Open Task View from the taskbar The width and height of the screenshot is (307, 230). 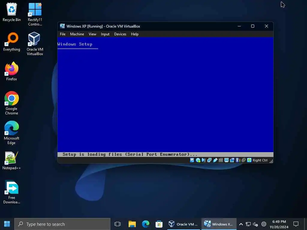pos(118,224)
